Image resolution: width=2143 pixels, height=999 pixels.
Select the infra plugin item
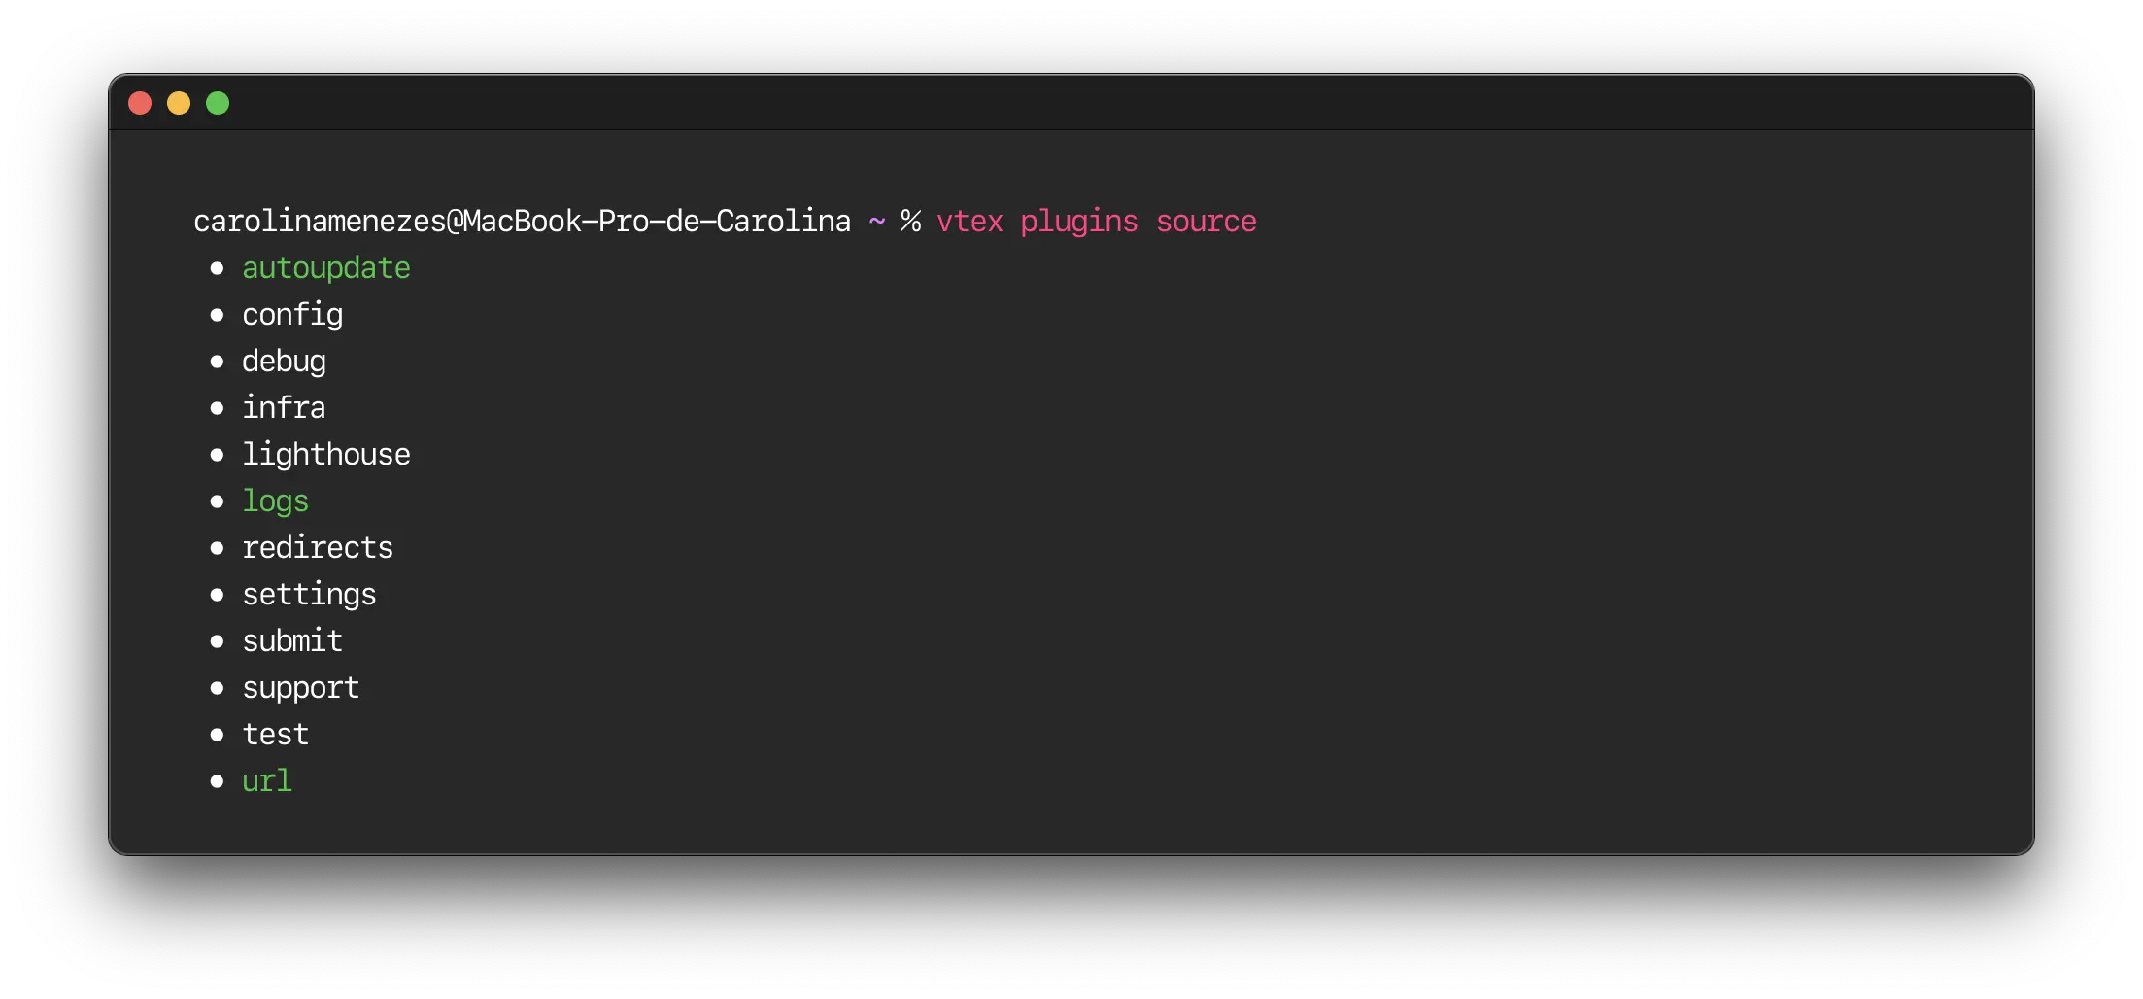(x=284, y=407)
